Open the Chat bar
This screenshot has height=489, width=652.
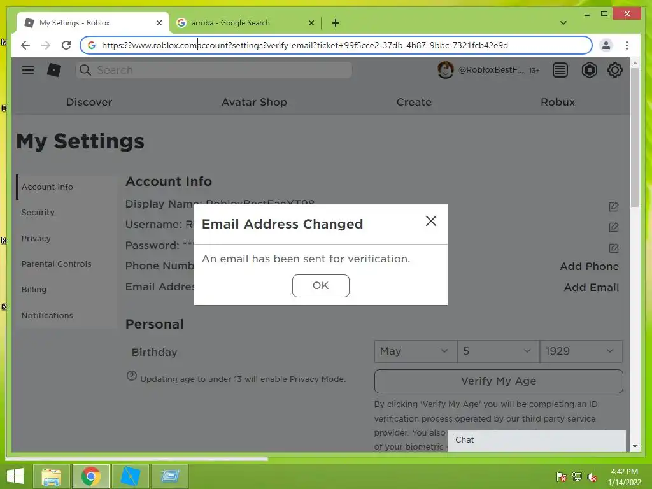pos(536,441)
